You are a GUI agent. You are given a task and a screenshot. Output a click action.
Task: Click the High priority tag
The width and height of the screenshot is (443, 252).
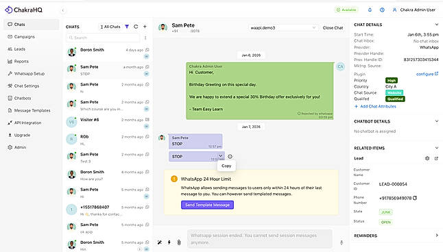click(392, 80)
